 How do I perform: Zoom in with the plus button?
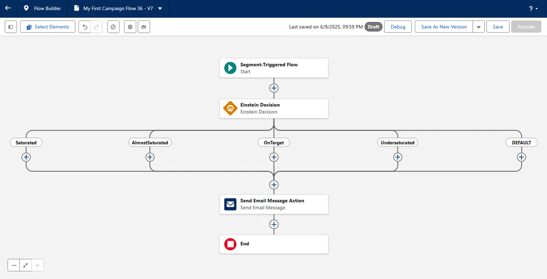click(37, 265)
